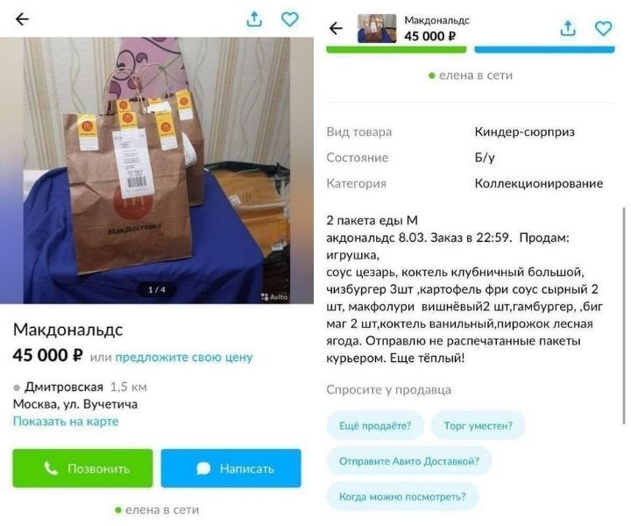
Task: Add the listing to favorites via the left heart
Action: click(x=289, y=19)
